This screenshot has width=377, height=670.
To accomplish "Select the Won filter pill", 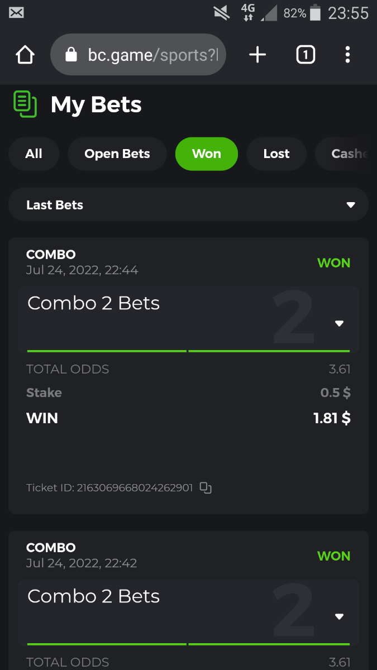I will coord(207,154).
